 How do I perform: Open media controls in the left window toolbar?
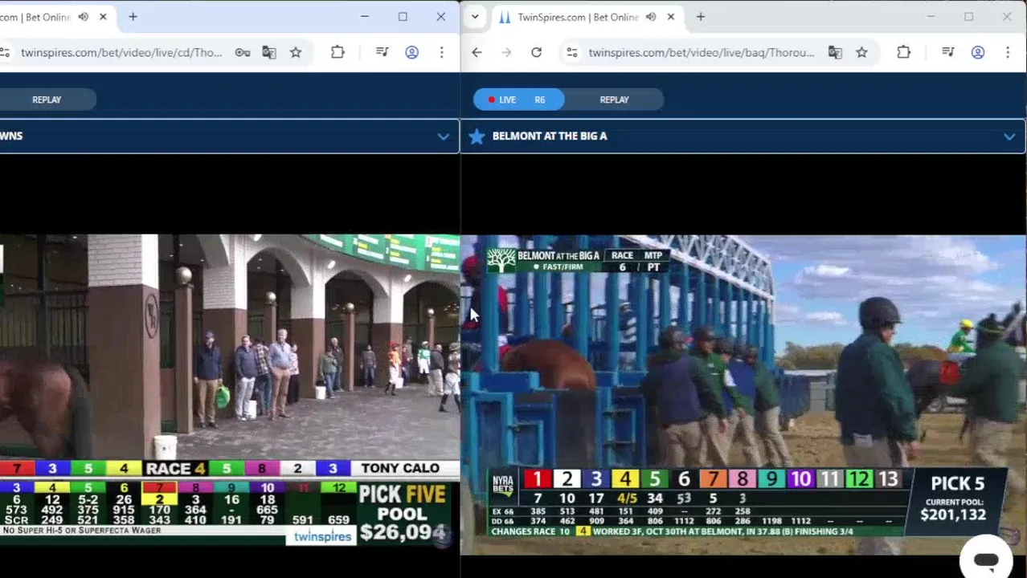tap(382, 53)
